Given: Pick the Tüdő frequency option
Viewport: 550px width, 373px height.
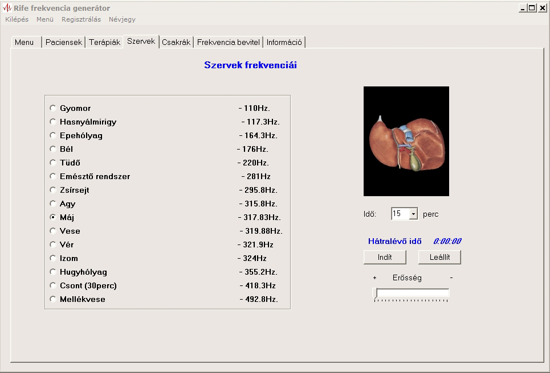Looking at the screenshot, I should coord(53,163).
